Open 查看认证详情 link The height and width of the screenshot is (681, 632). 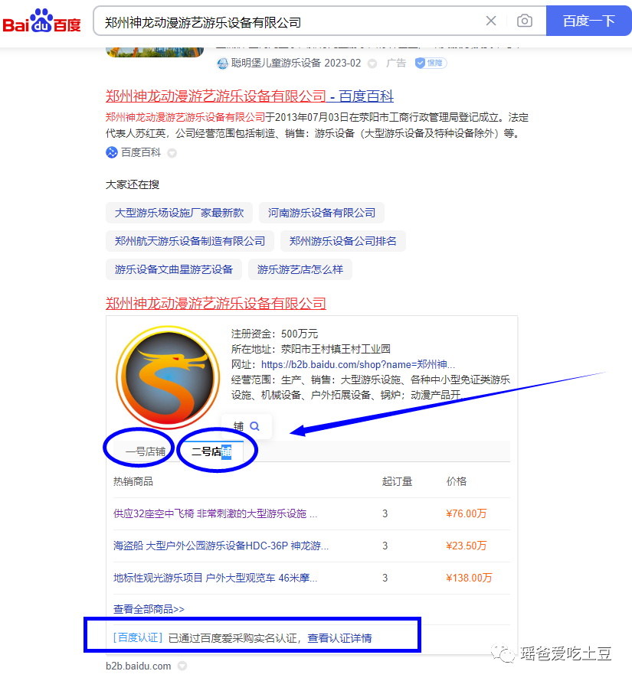point(339,638)
